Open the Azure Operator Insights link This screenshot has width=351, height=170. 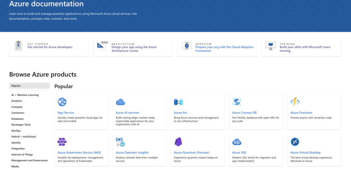coord(132,153)
